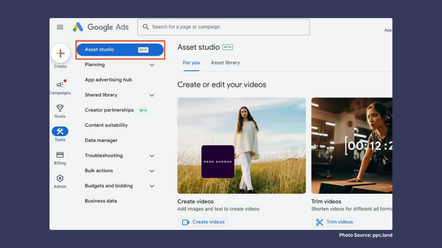Click the Trim videos button
Screen dimensions: 442x248
click(x=334, y=222)
